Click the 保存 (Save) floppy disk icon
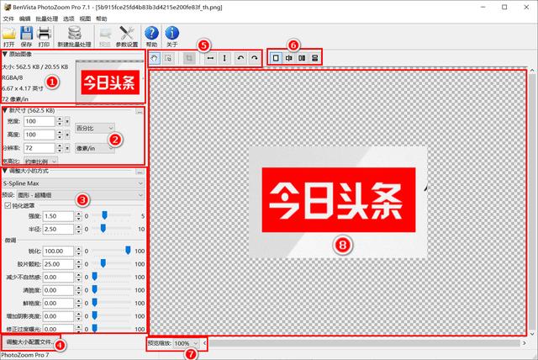 26,34
